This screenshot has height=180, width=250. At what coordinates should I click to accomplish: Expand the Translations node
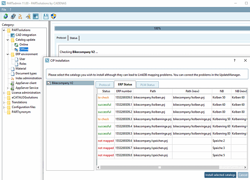4,102
